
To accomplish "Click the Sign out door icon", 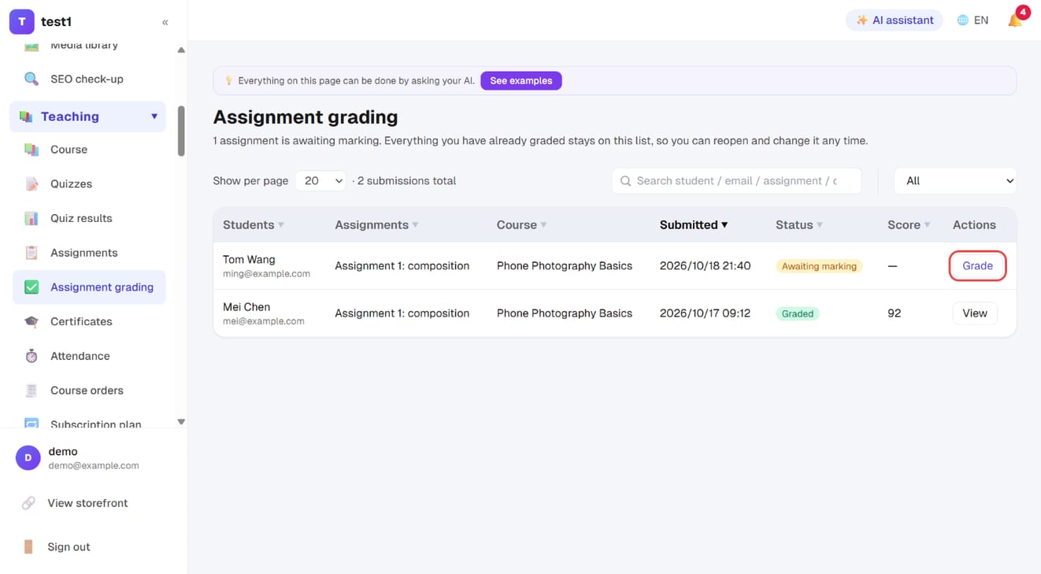I will tap(28, 546).
